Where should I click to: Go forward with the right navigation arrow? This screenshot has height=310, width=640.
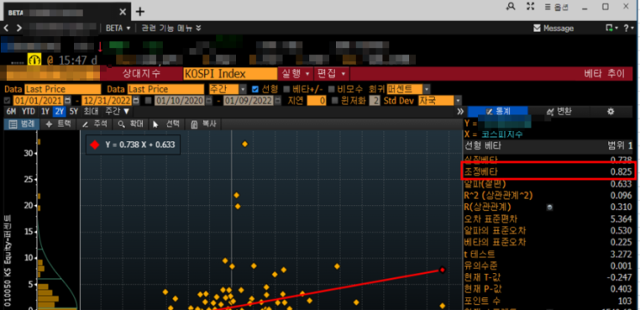(19, 28)
